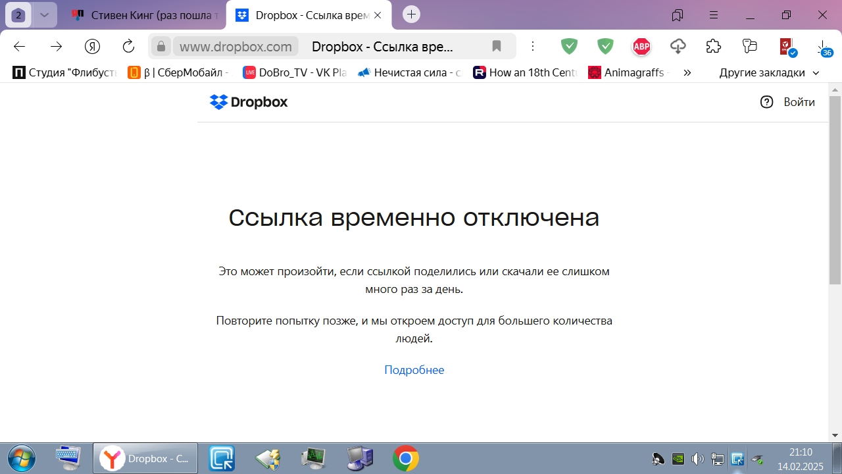Activate the Yandex Browser Dropbox taskbar button

[x=145, y=458]
